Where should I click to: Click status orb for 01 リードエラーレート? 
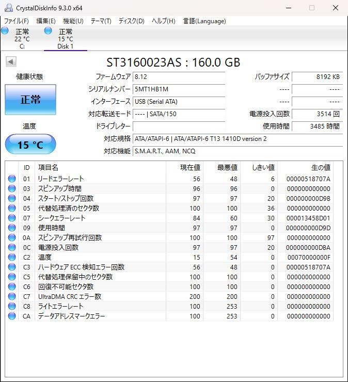12,179
